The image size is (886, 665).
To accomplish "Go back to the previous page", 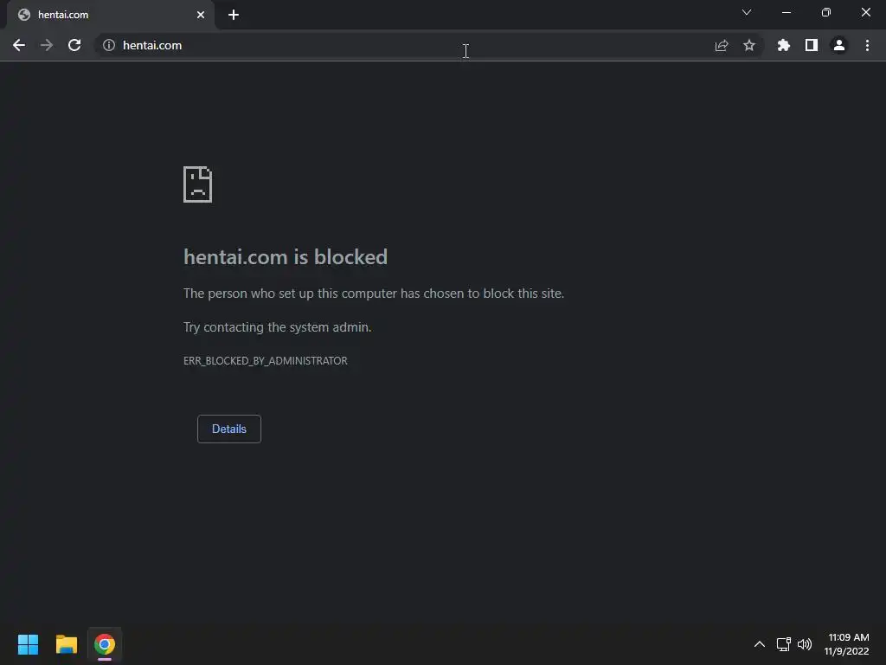I will (19, 45).
